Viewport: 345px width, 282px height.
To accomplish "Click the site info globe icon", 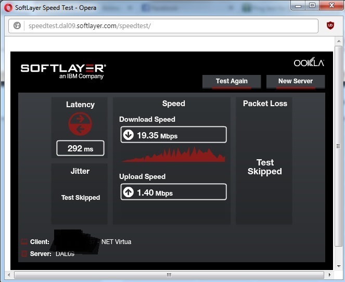I will coord(17,25).
